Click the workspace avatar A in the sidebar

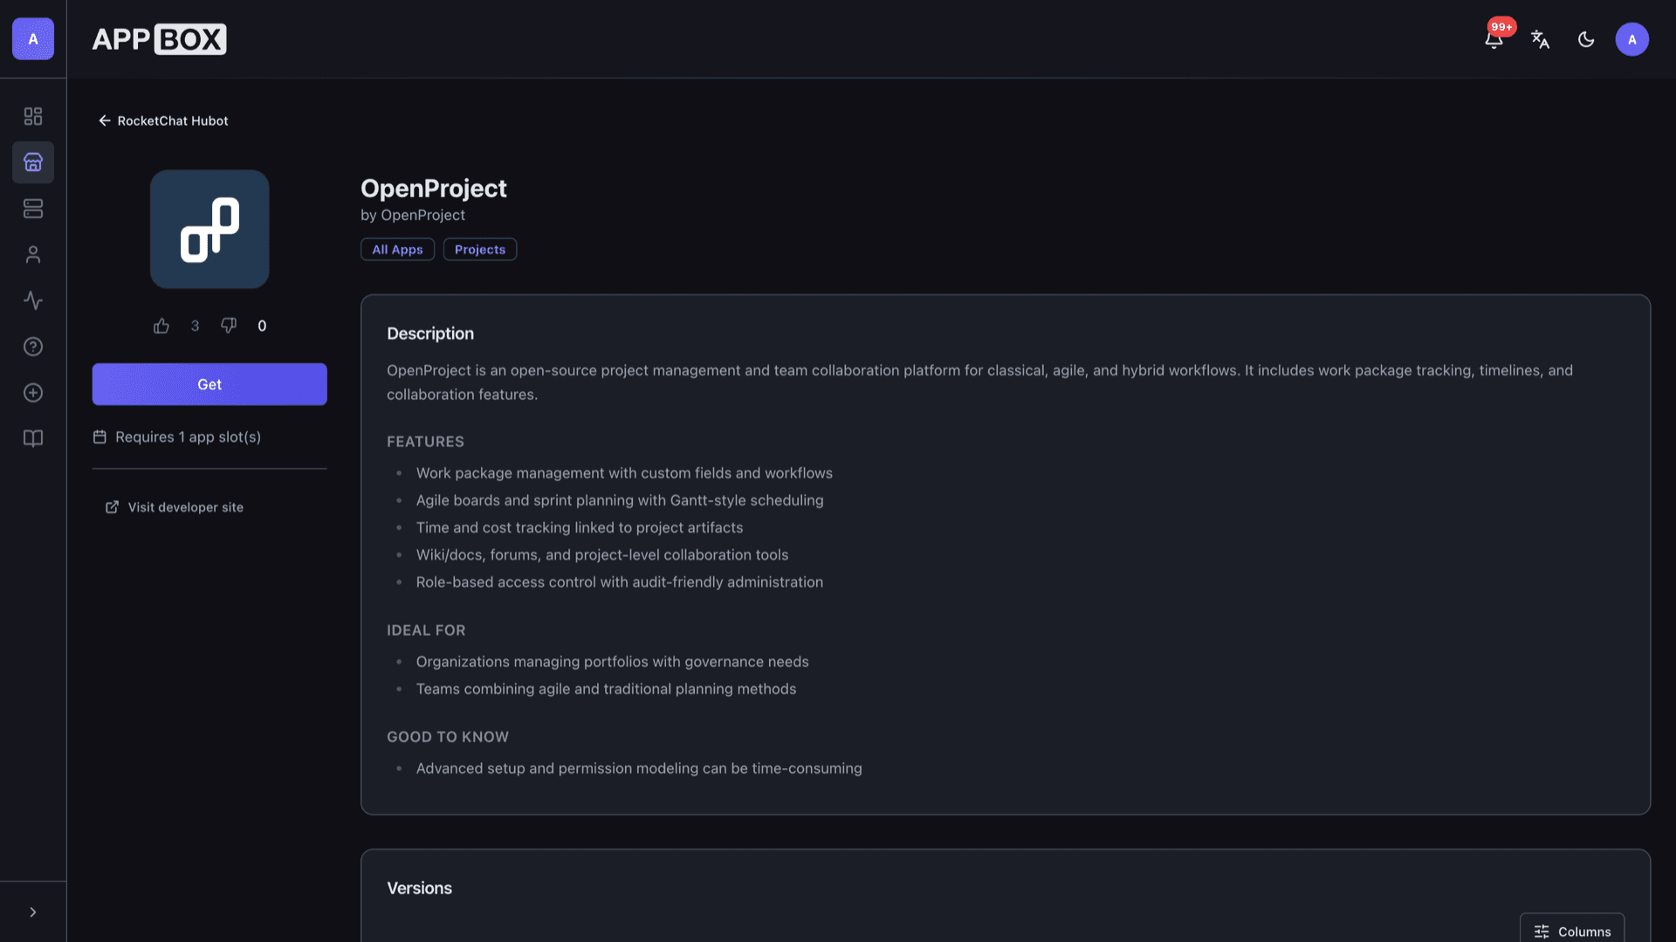click(33, 39)
